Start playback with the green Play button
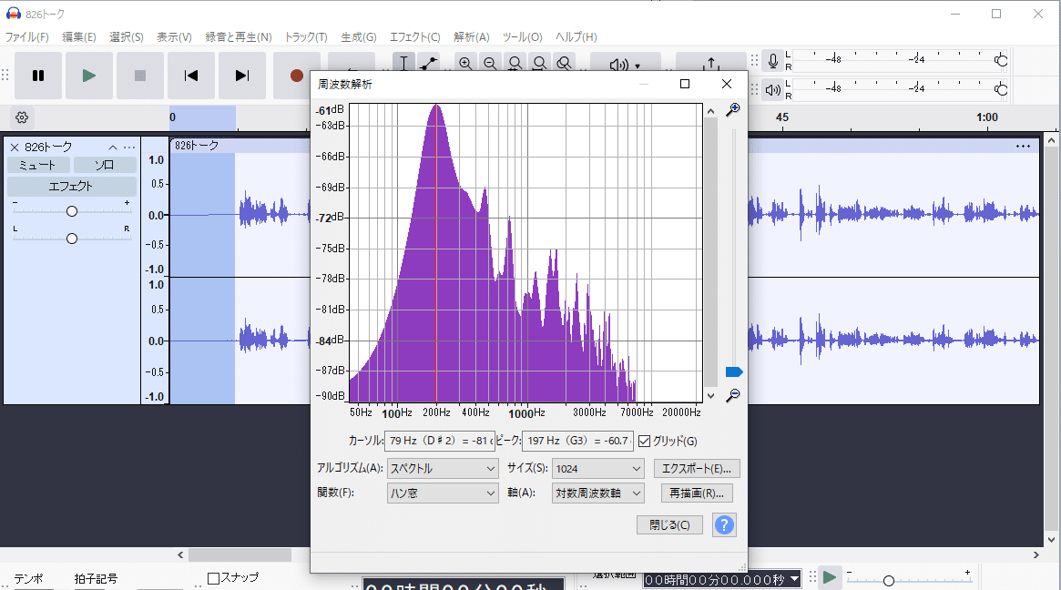This screenshot has width=1061, height=590. coord(89,76)
